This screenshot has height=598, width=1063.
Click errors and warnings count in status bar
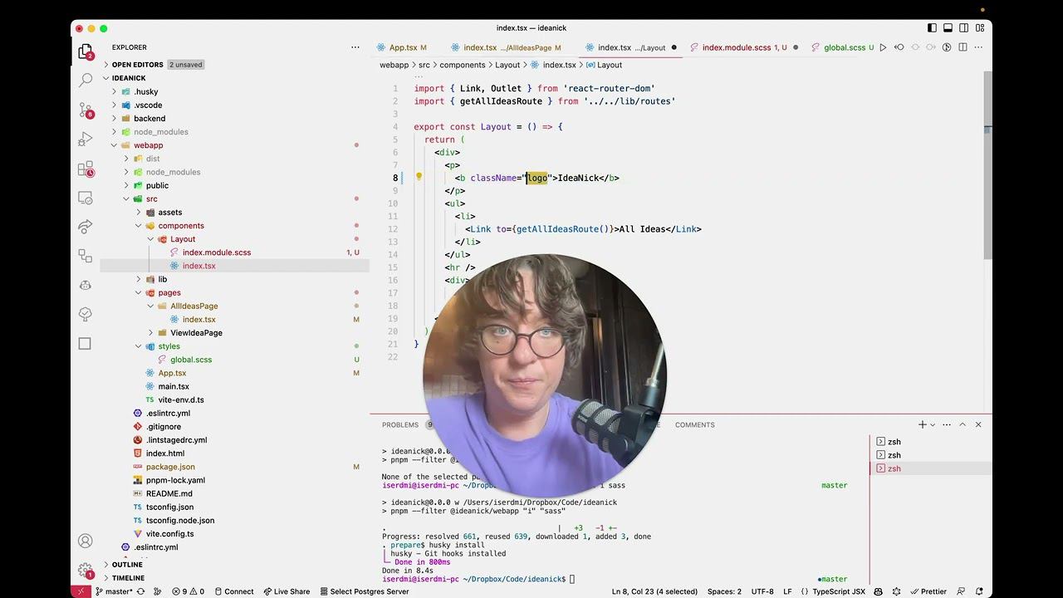(x=188, y=591)
